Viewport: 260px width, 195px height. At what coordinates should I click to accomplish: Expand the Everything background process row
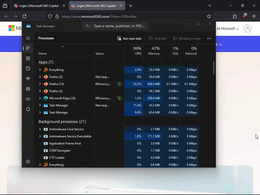[x=40, y=165]
